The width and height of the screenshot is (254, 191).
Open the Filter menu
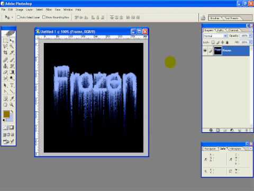click(x=49, y=10)
